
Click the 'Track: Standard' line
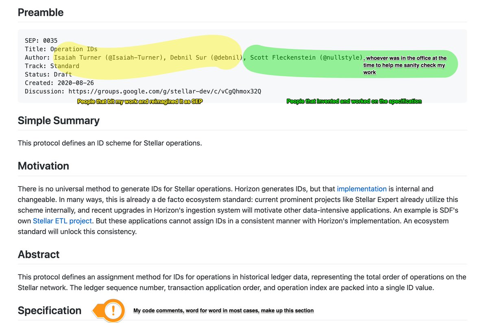52,66
